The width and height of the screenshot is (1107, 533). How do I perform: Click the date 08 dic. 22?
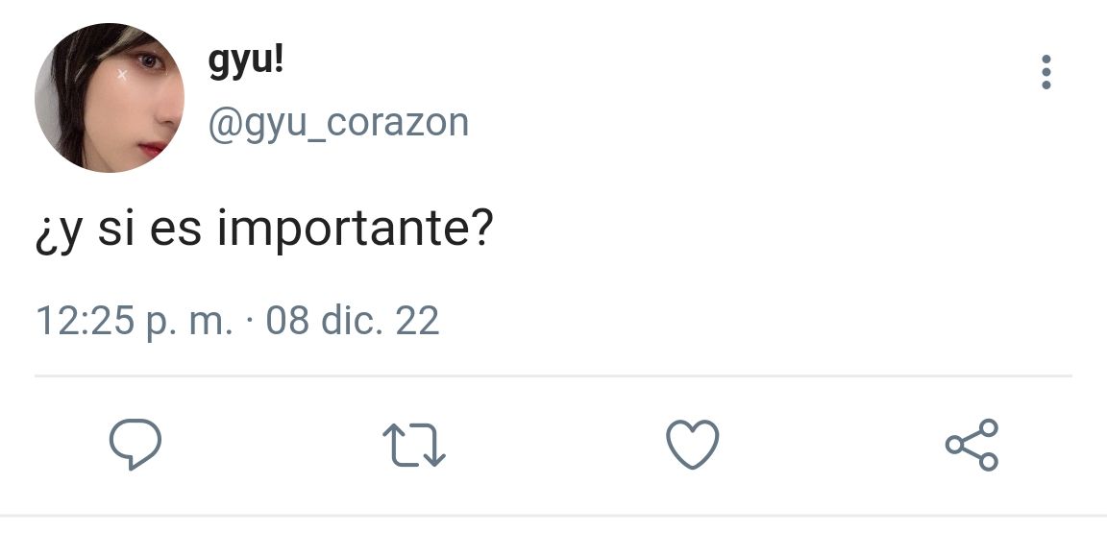tap(353, 321)
